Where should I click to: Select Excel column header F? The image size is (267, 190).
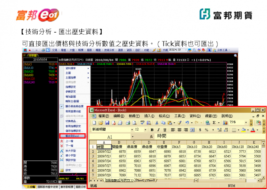tap(179, 142)
